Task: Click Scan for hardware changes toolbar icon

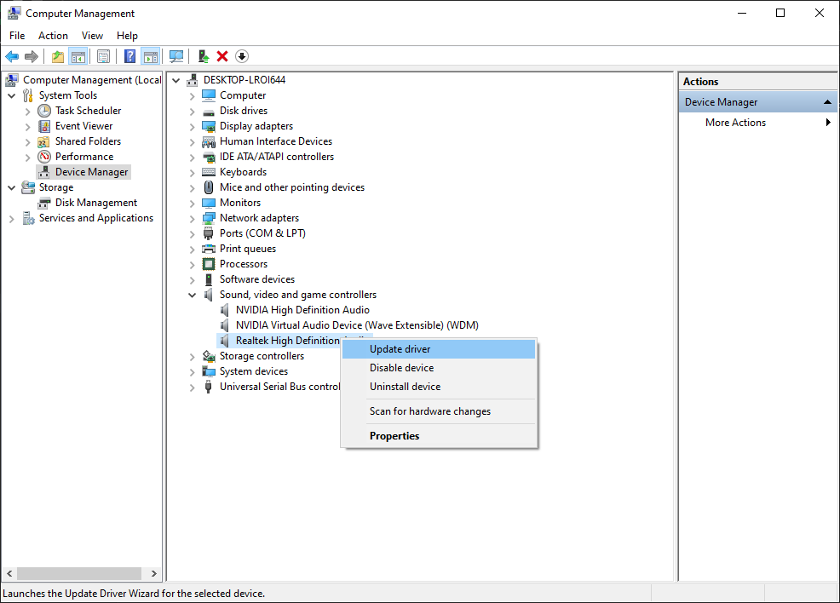Action: tap(176, 56)
